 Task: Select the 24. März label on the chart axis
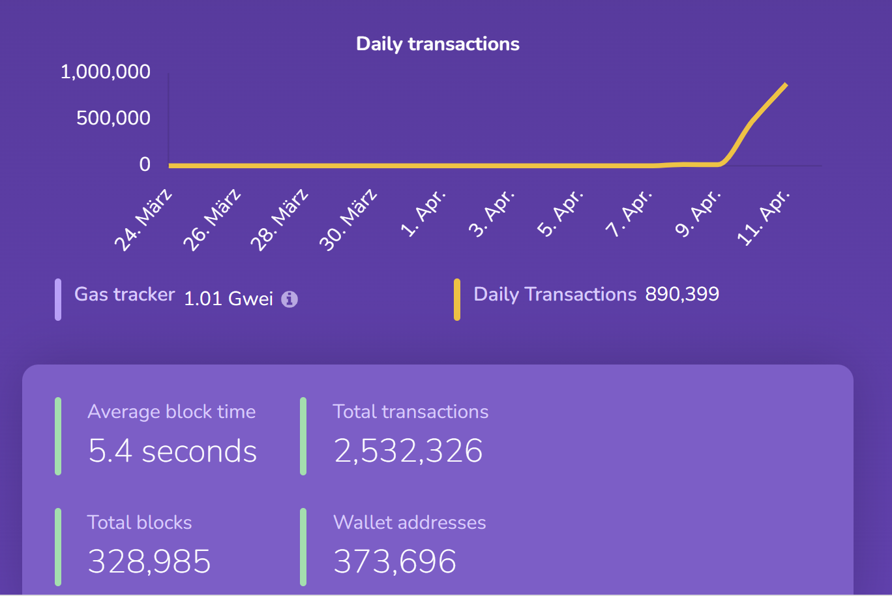click(143, 219)
